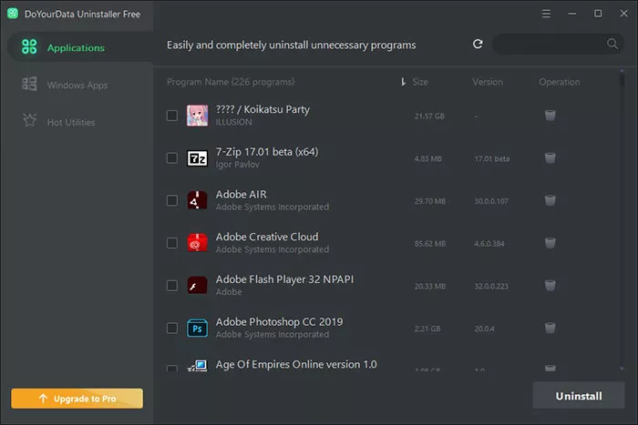Open the Applications section
The image size is (638, 425).
click(x=80, y=47)
